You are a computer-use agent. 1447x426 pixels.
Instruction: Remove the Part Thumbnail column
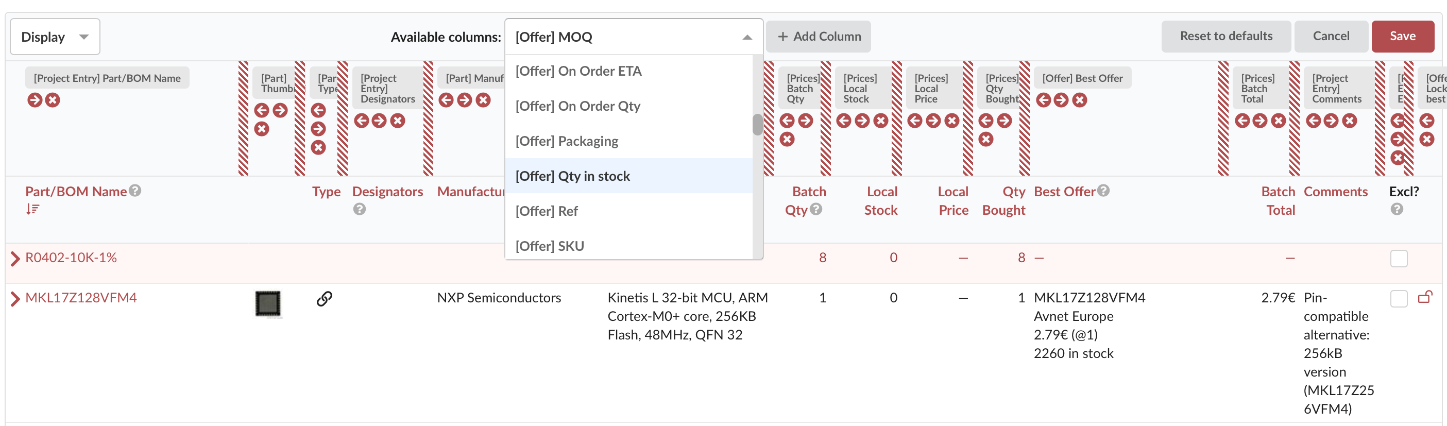262,129
